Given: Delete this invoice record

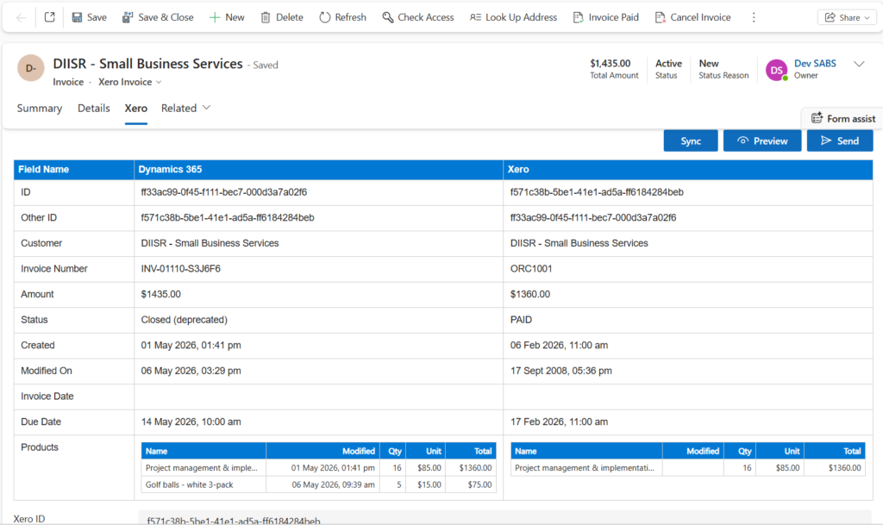Looking at the screenshot, I should coord(282,17).
